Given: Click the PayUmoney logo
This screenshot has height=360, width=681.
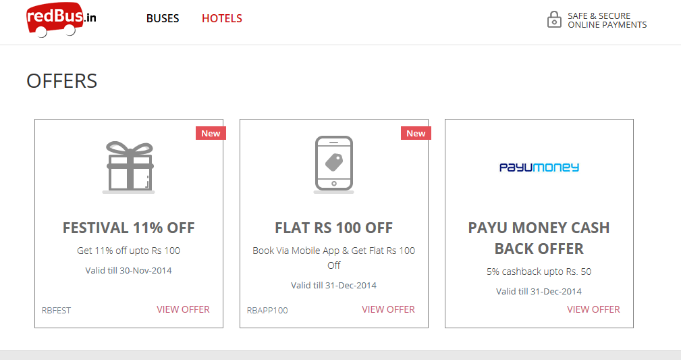Looking at the screenshot, I should (539, 167).
